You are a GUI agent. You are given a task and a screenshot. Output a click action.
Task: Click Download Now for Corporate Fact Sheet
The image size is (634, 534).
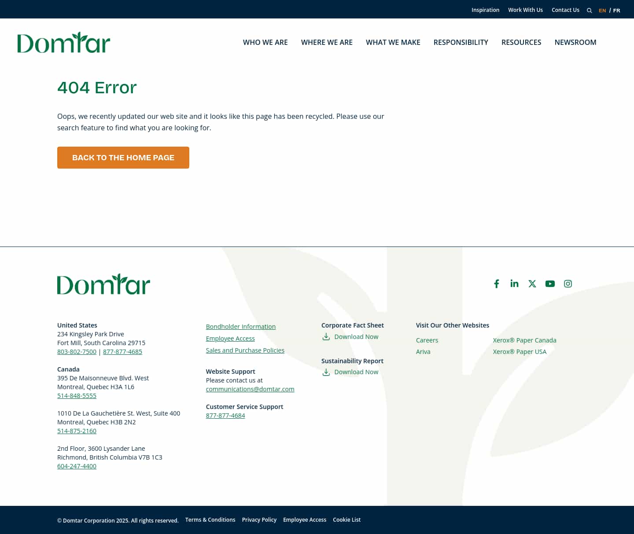pyautogui.click(x=356, y=337)
